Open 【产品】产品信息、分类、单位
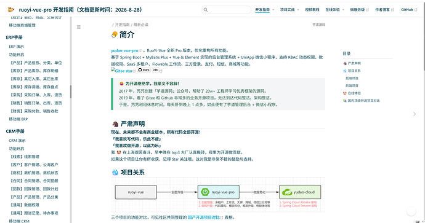The image size is (425, 223). [x=36, y=63]
